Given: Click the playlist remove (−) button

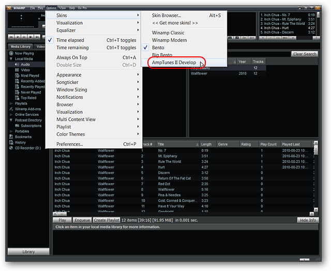Looking at the screenshot, I should 270,38.
